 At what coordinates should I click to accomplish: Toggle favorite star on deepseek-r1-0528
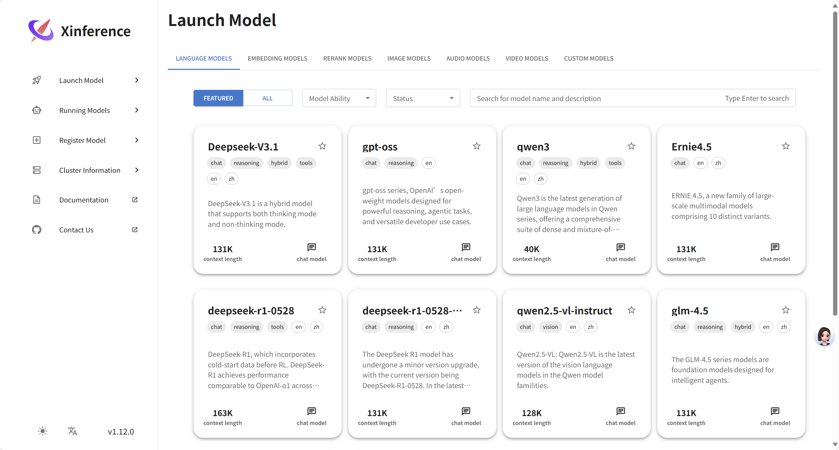[322, 310]
